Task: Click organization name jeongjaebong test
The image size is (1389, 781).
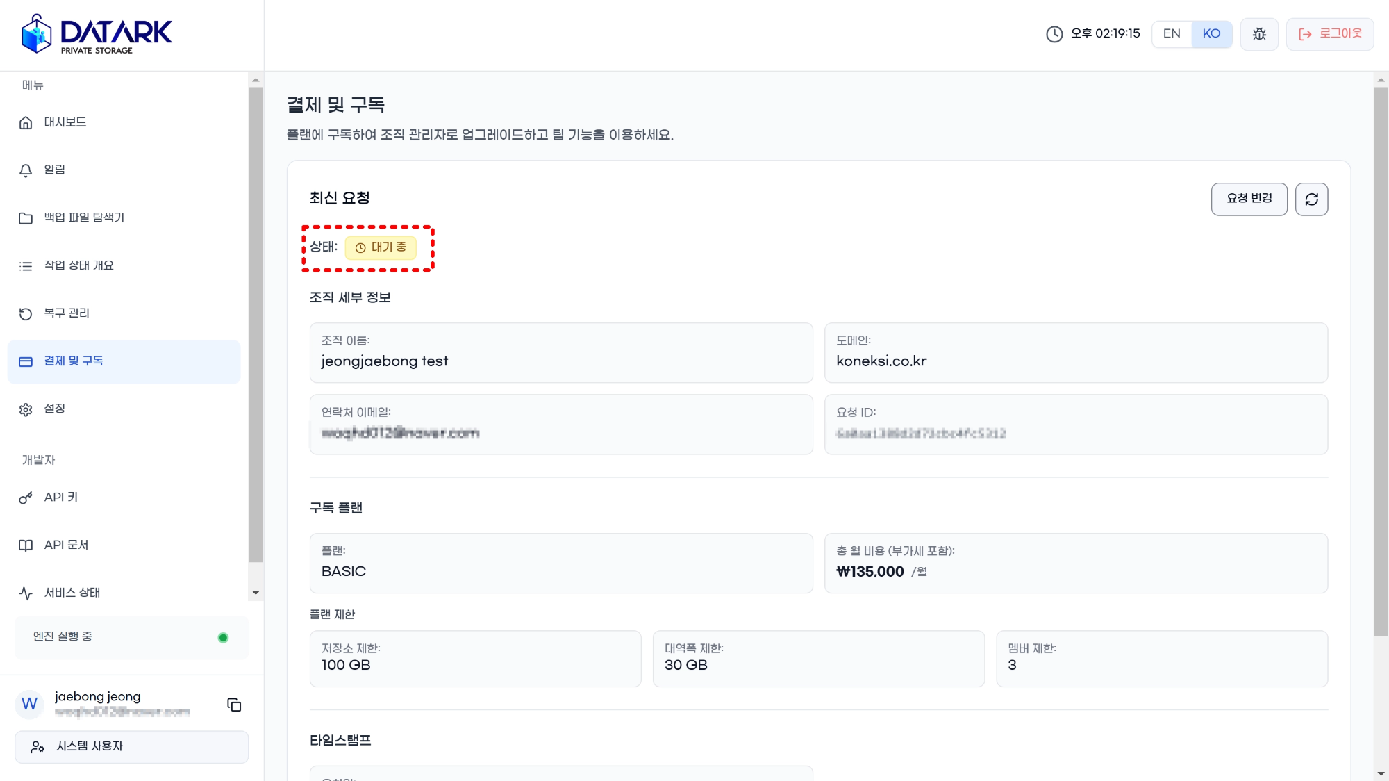Action: click(x=384, y=361)
